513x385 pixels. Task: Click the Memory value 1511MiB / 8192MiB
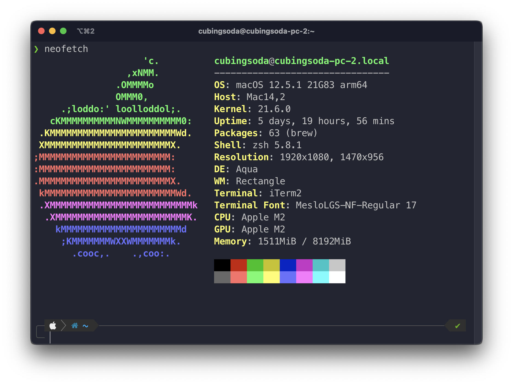pyautogui.click(x=304, y=241)
